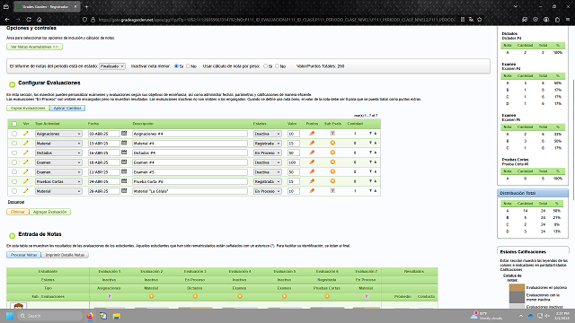Open Firefox from the Windows taskbar

click(x=90, y=316)
